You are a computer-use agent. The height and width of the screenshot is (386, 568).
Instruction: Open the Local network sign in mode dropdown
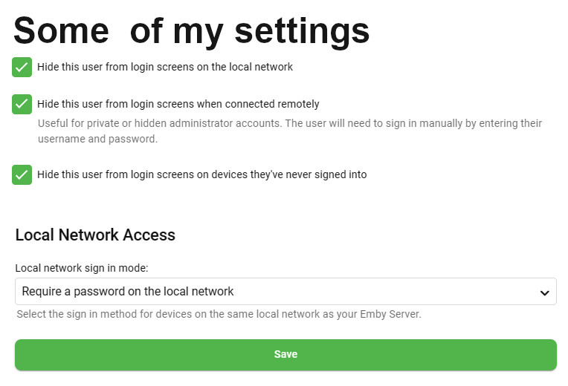click(x=285, y=292)
